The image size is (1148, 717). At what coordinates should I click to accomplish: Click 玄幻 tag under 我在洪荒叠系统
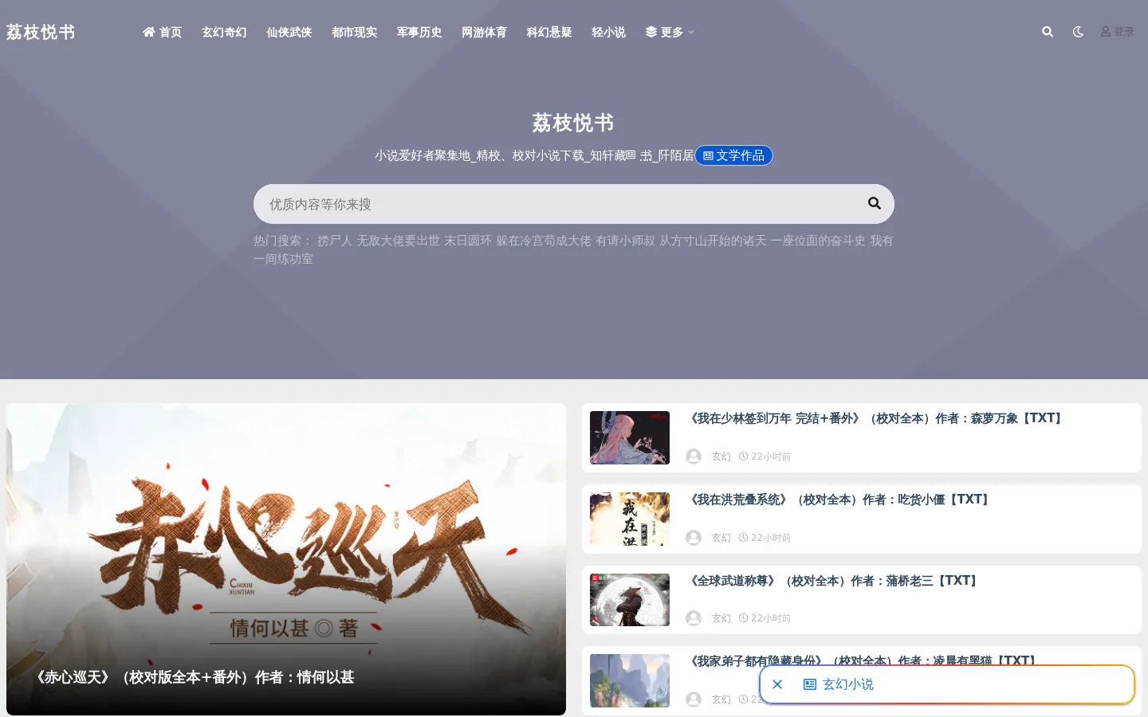click(x=721, y=538)
